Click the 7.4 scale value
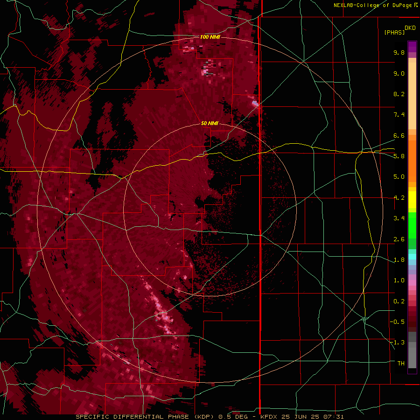The width and height of the screenshot is (420, 420). 399,115
